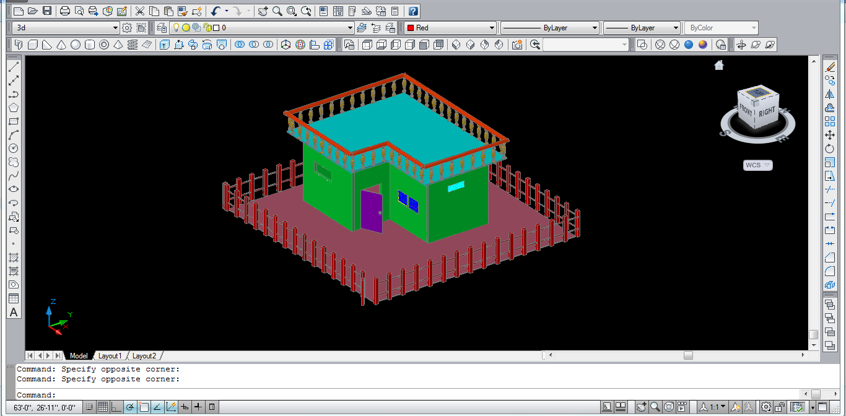Select the Cone solid tool

pos(61,45)
